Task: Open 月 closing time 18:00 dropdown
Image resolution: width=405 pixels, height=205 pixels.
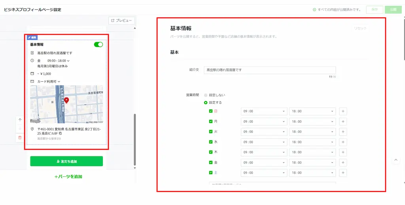Action: (x=312, y=121)
